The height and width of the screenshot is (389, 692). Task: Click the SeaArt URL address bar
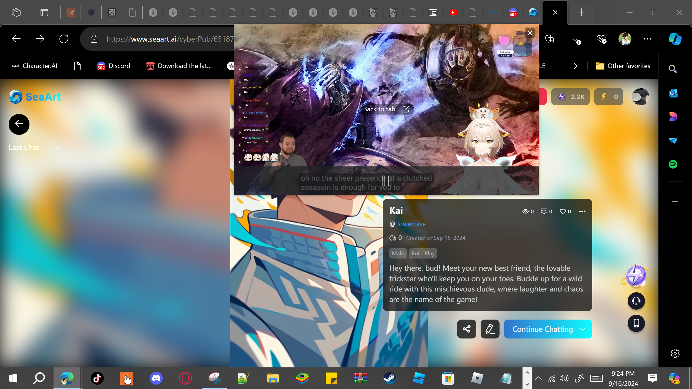coord(170,39)
